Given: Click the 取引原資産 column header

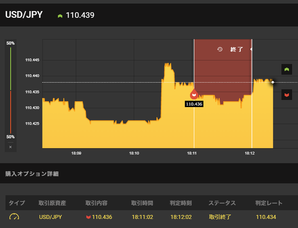Looking at the screenshot, I should (x=52, y=203).
